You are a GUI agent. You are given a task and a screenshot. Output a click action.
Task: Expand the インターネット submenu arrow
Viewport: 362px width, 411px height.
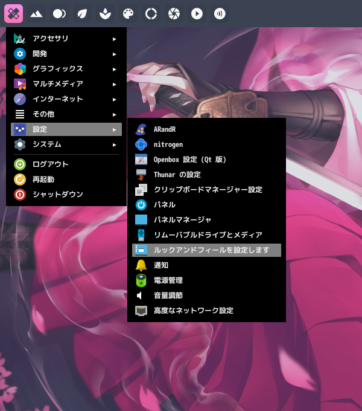pos(114,100)
